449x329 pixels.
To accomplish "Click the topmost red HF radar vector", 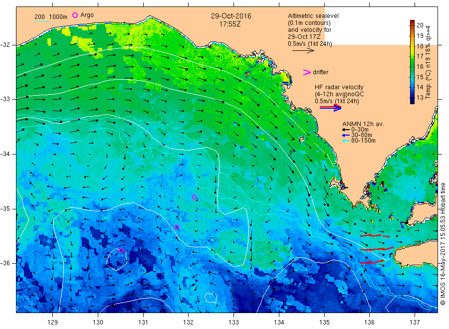I will point(375,236).
